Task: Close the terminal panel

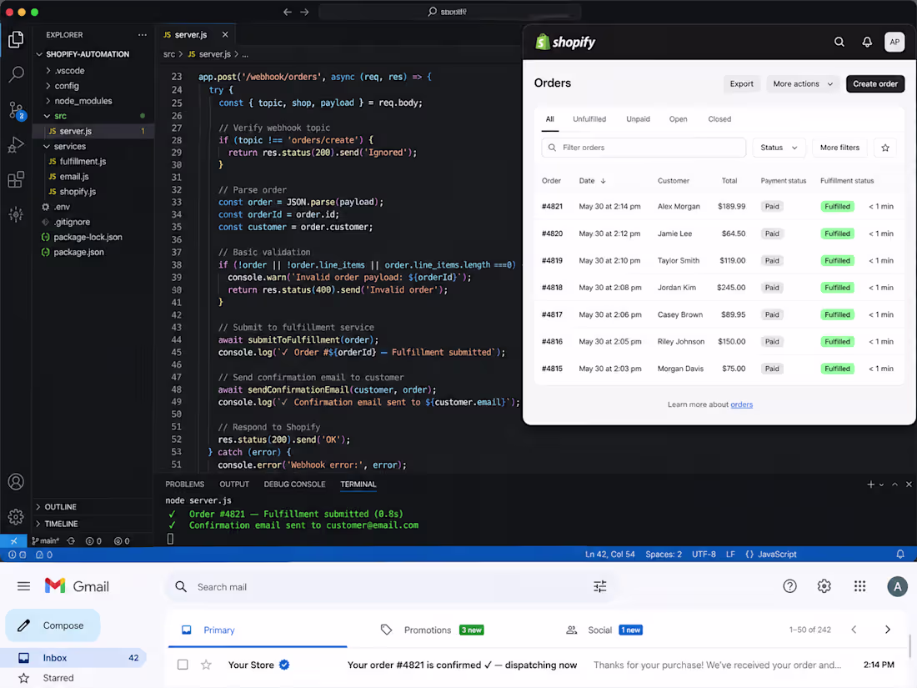Action: click(x=909, y=485)
